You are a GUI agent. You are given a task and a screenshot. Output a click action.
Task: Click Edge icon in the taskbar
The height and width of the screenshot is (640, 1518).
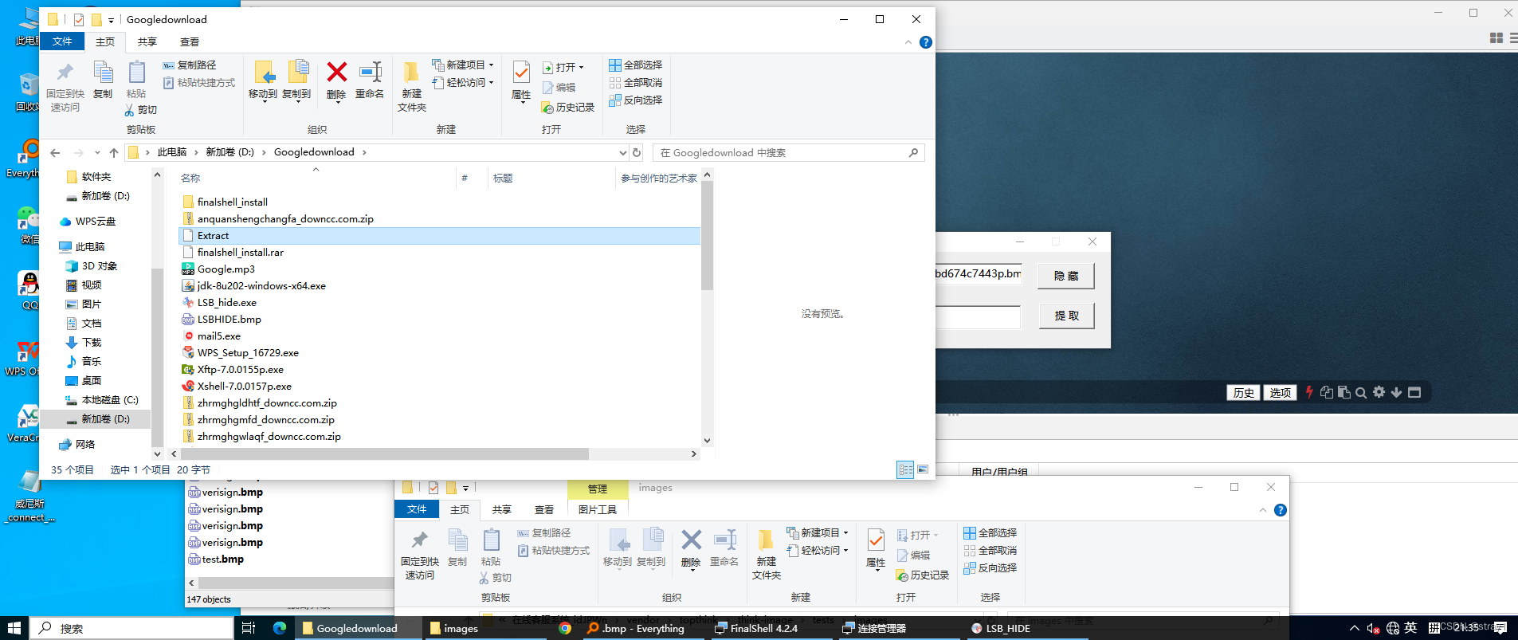pyautogui.click(x=280, y=628)
